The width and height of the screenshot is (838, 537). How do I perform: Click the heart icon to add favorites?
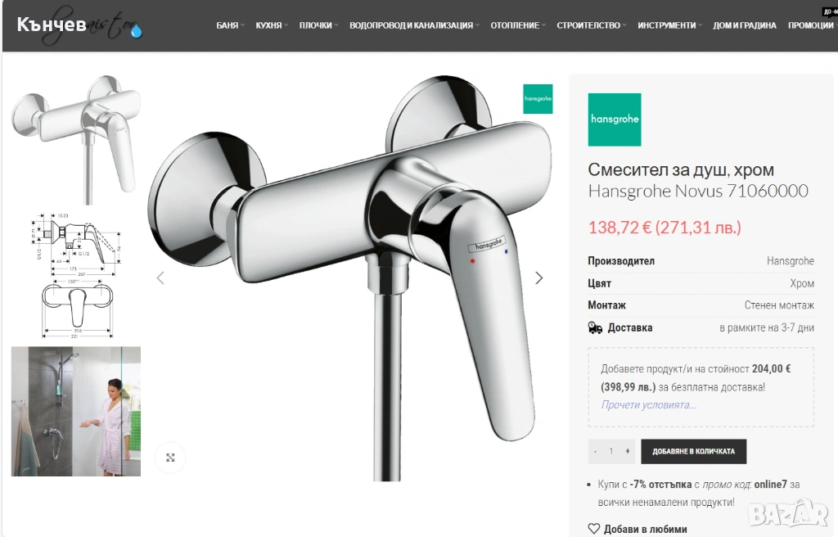pyautogui.click(x=594, y=529)
